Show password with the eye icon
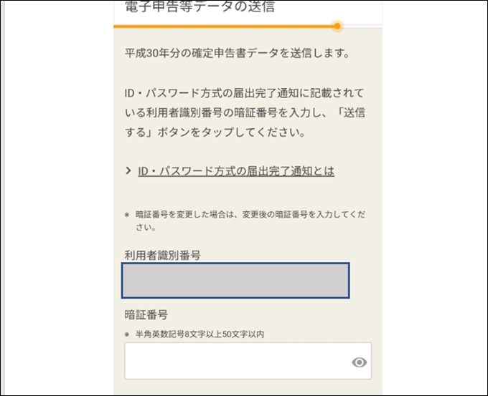This screenshot has height=396, width=488. pyautogui.click(x=360, y=362)
